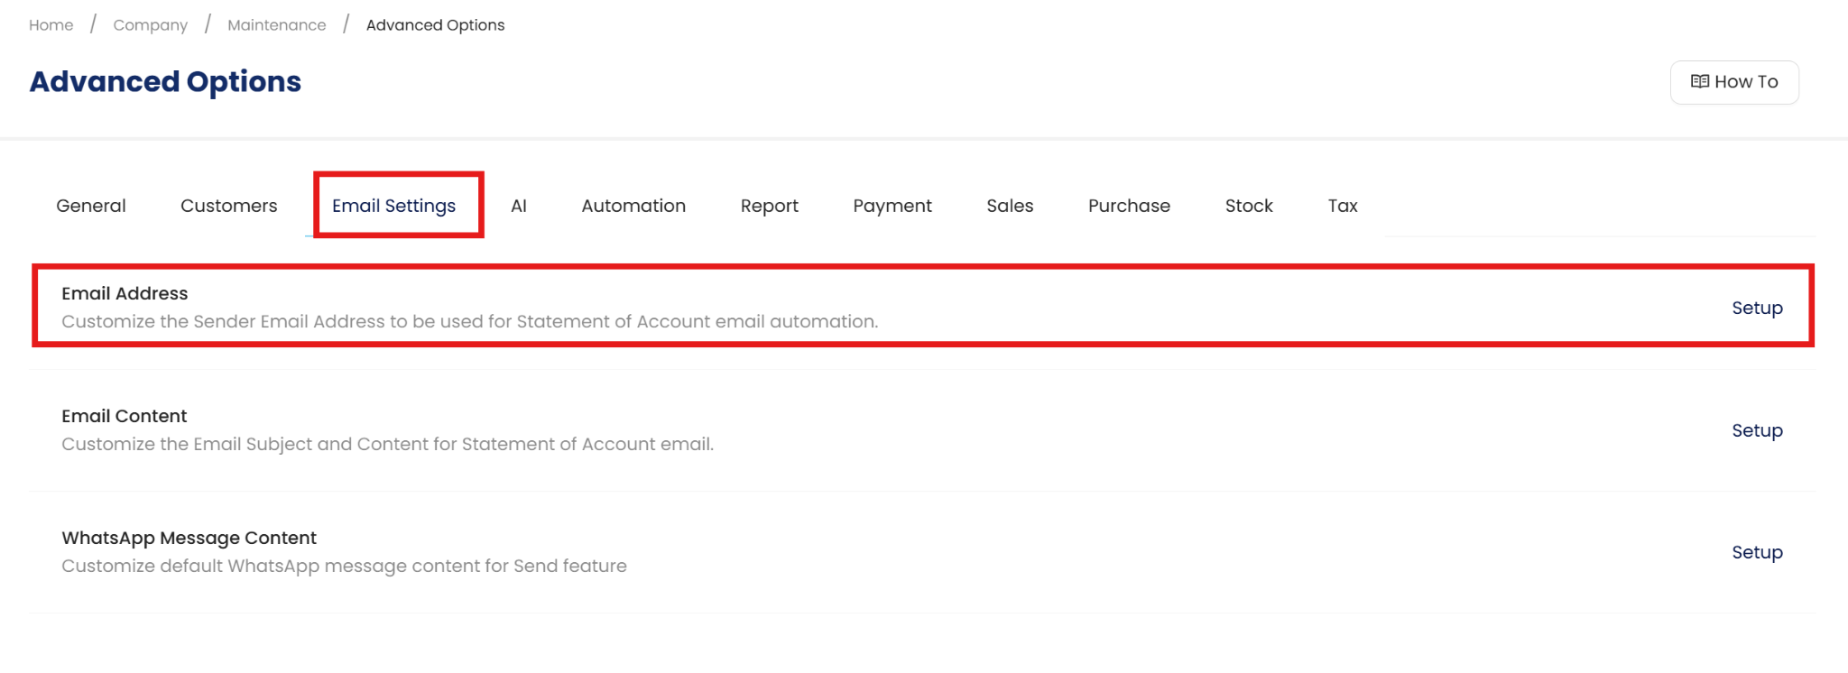Go to the Automation tab
The height and width of the screenshot is (673, 1848).
[x=633, y=206]
